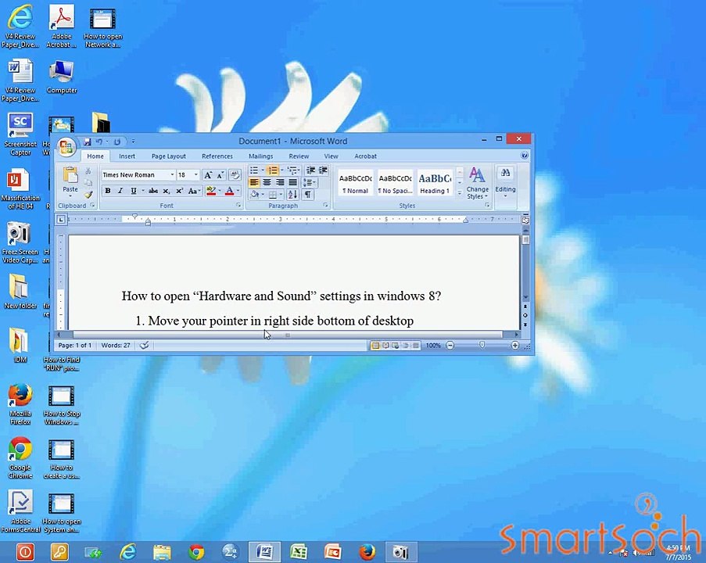
Task: Toggle Underline formatting
Action: coord(133,191)
